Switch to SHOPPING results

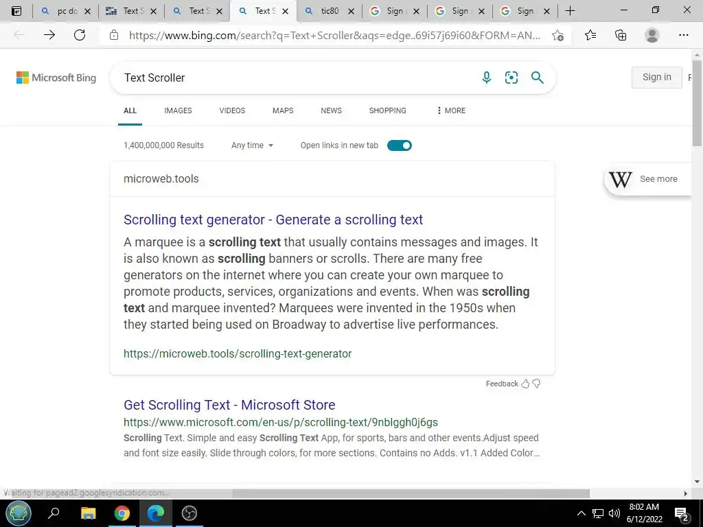point(388,110)
